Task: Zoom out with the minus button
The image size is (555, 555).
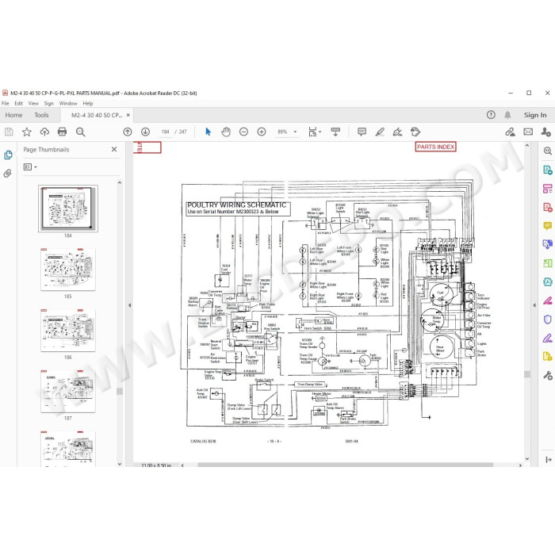Action: point(243,132)
